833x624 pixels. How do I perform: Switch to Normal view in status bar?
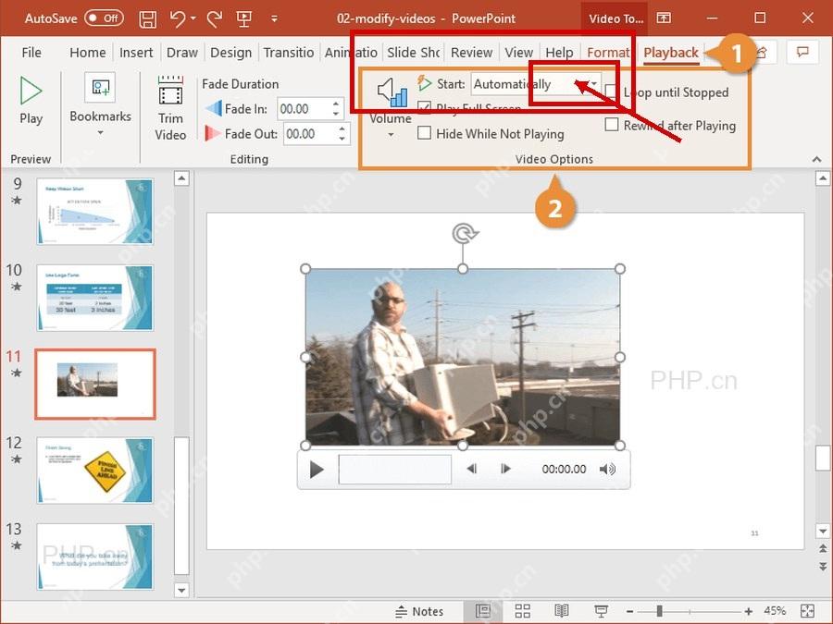tap(483, 611)
